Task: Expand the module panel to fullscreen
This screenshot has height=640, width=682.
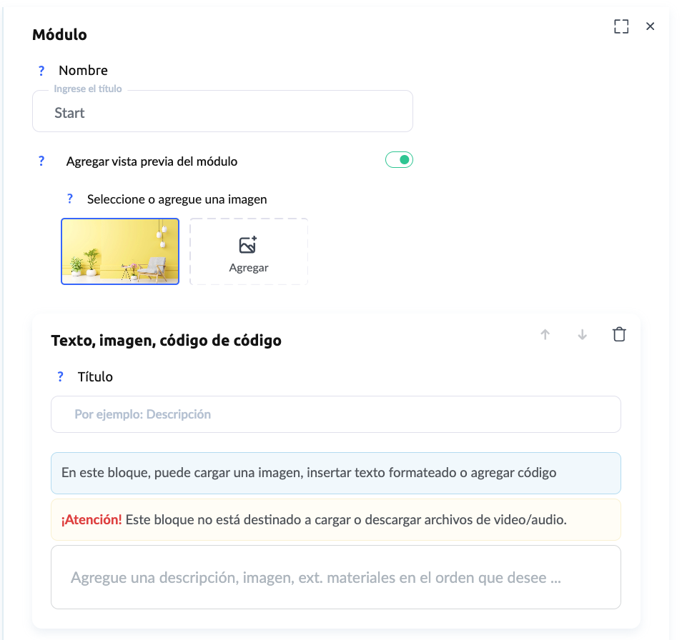Action: (621, 26)
